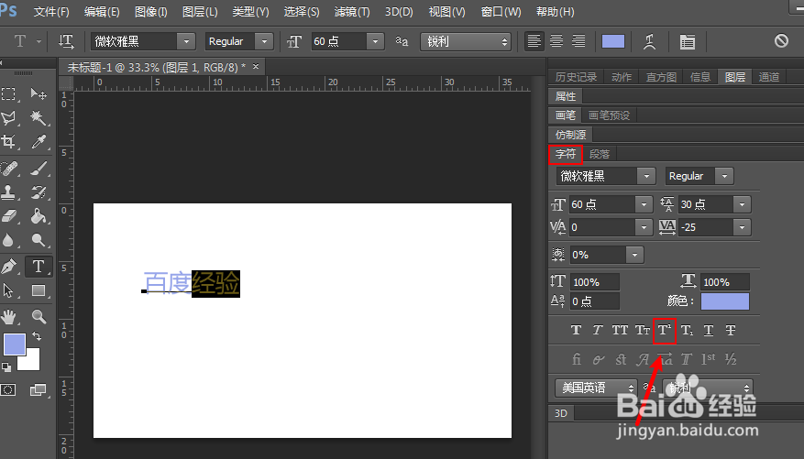Change the screen mode

pos(38,390)
